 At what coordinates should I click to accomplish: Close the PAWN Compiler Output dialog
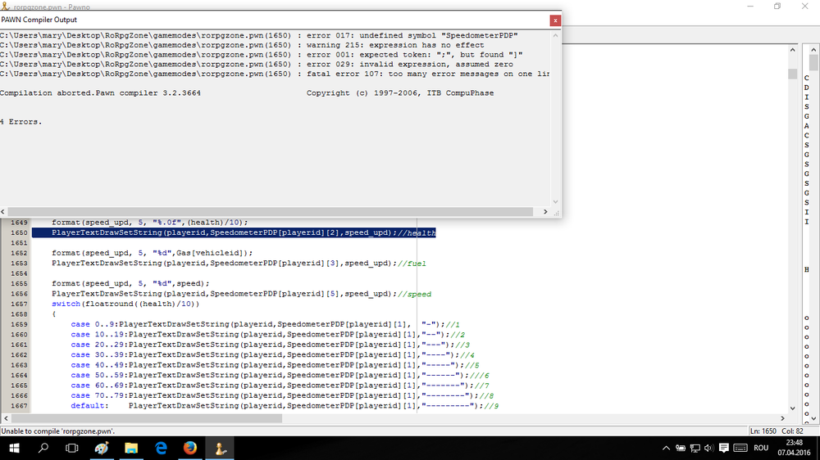555,20
